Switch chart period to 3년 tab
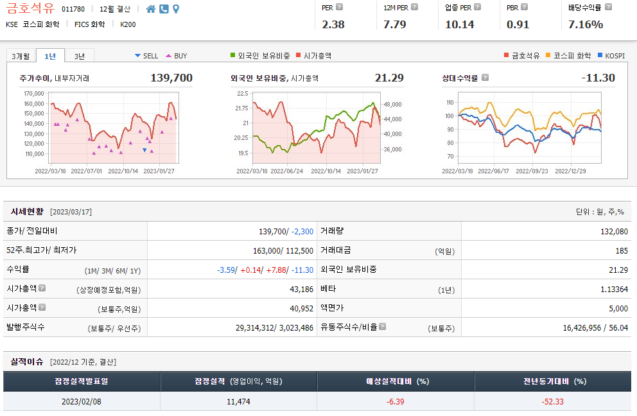 click(80, 56)
